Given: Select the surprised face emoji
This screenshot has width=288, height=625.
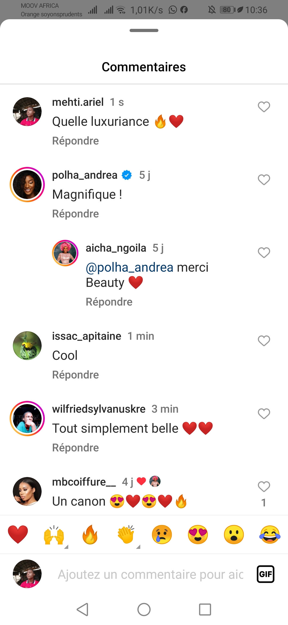Looking at the screenshot, I should (x=234, y=534).
